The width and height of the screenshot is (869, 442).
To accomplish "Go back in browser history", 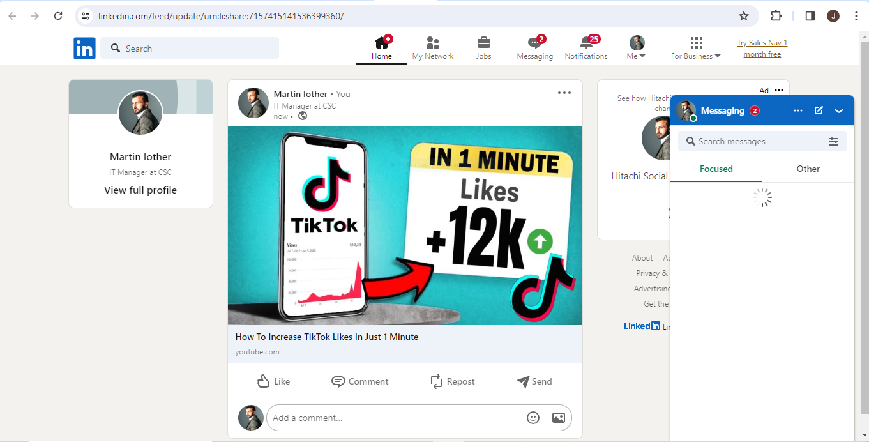I will click(12, 16).
